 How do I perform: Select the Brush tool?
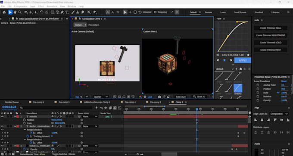73,12
